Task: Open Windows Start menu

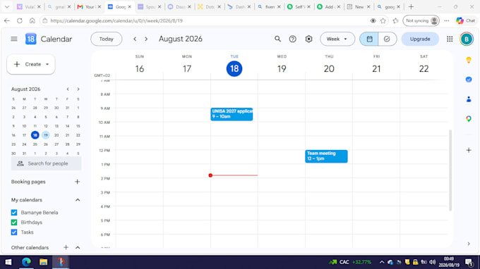Action: point(8,262)
